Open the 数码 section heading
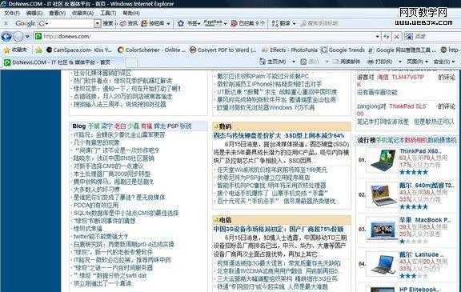The height and width of the screenshot is (292, 461). tap(226, 126)
